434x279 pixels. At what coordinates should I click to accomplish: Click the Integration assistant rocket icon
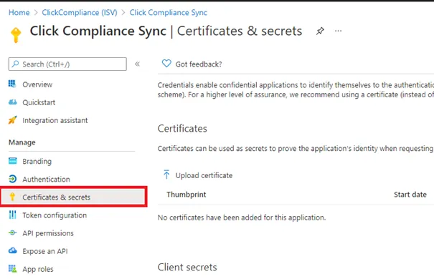12,120
